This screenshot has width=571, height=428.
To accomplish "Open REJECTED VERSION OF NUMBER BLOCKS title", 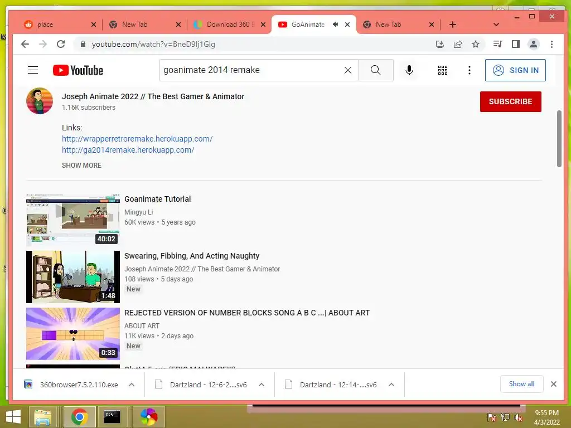I will coord(247,313).
